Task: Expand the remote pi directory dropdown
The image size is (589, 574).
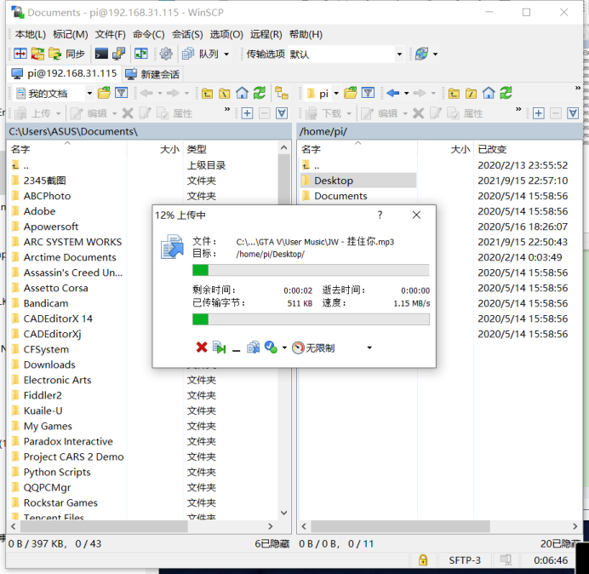Action: coord(336,93)
